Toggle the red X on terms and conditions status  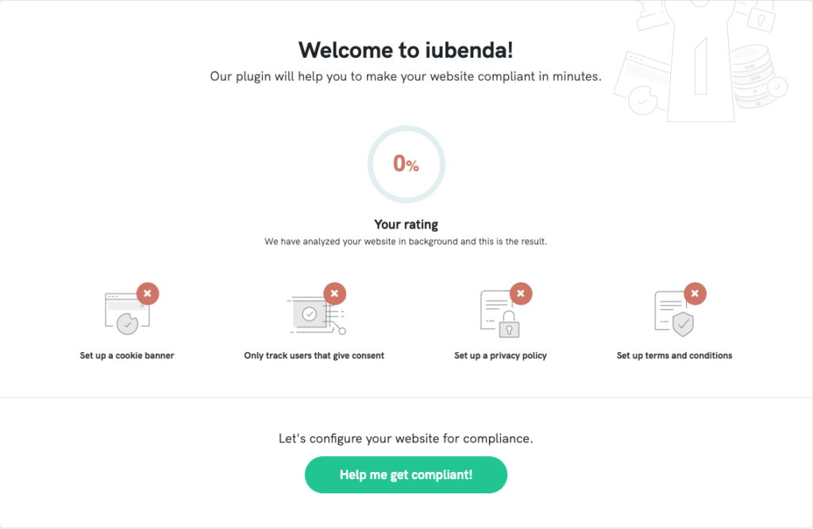click(x=695, y=293)
